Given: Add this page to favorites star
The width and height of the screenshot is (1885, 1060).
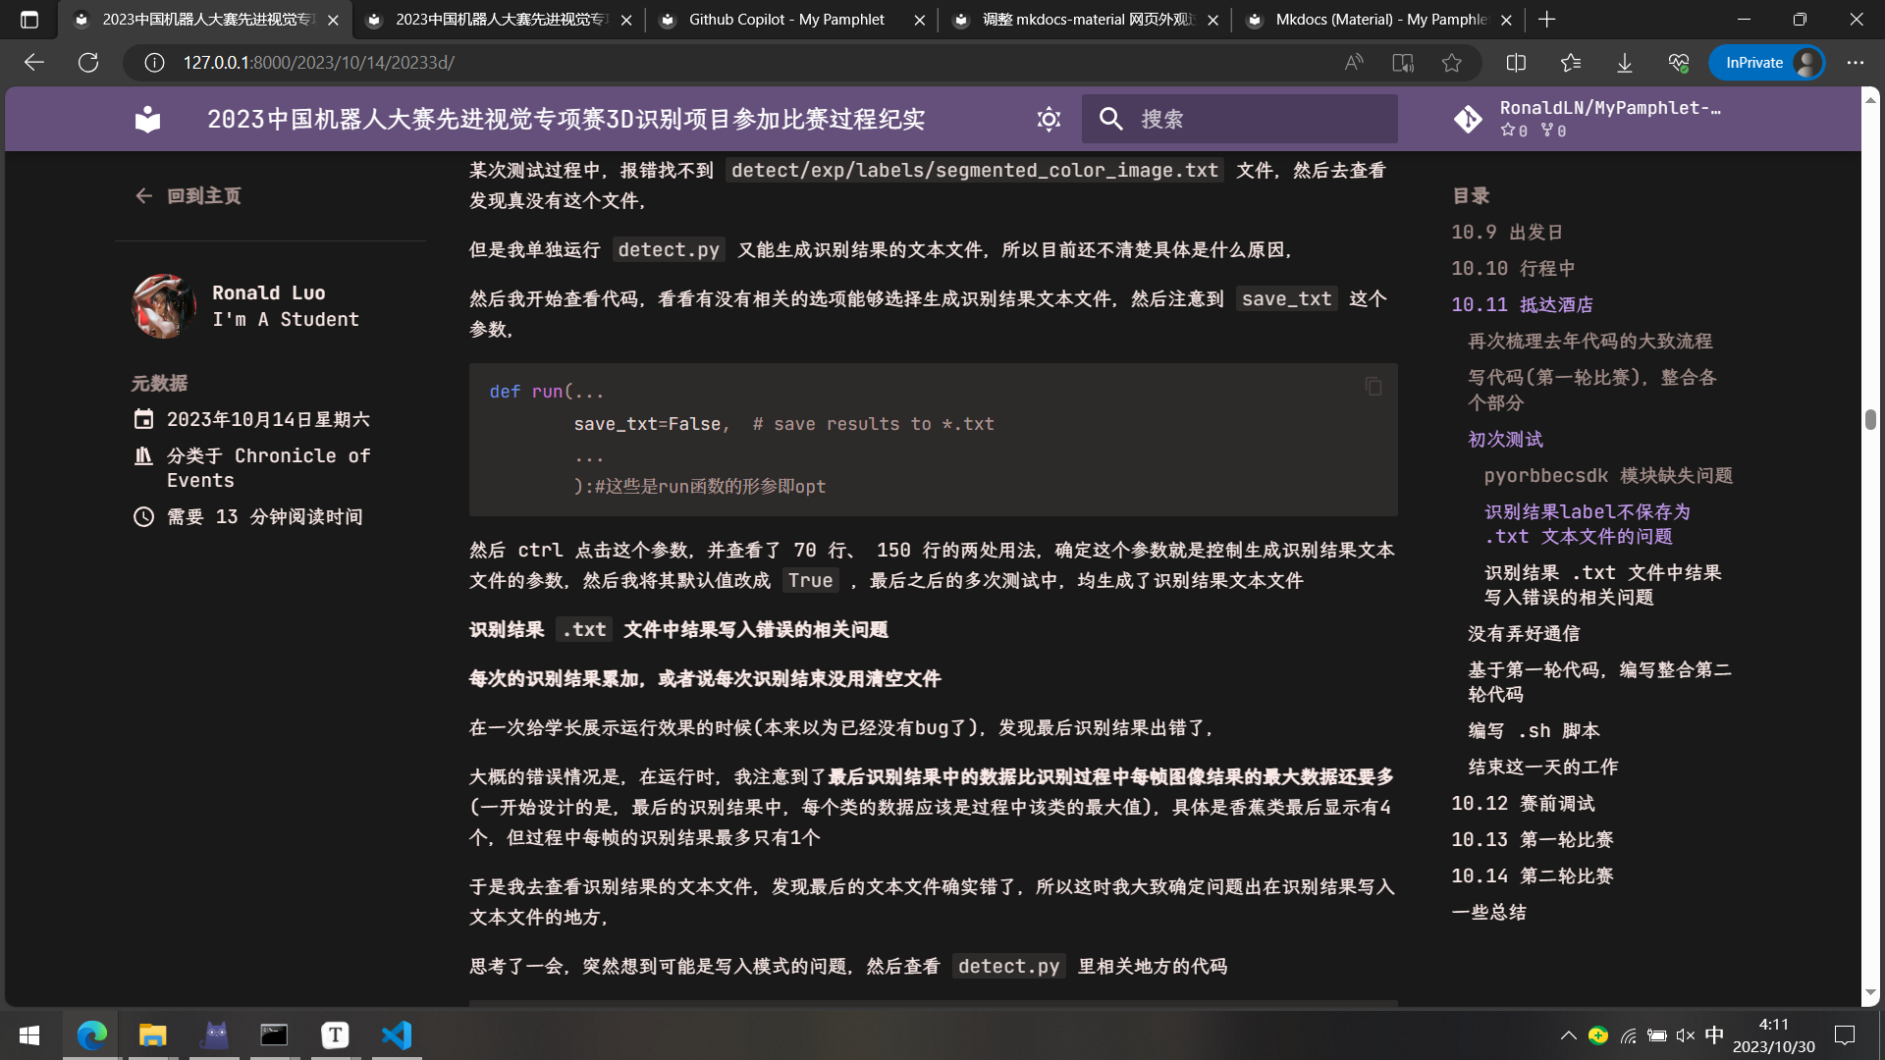Looking at the screenshot, I should pos(1451,63).
